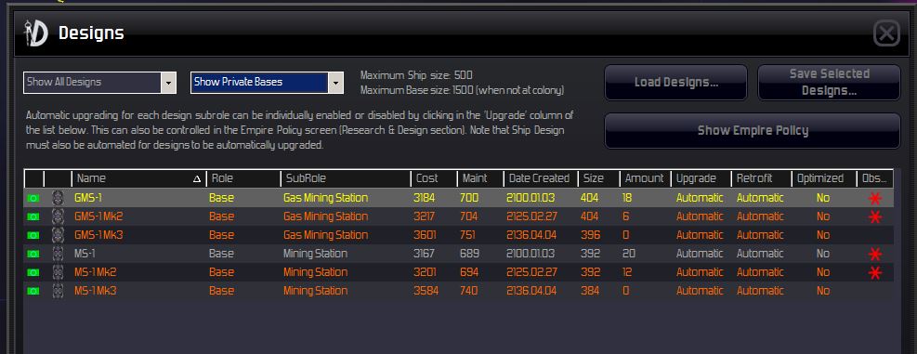Toggle Upgrade setting for GMS-1
The width and height of the screenshot is (917, 354).
(700, 198)
